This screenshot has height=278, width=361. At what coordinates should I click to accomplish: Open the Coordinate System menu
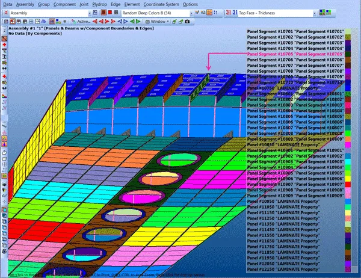point(161,4)
